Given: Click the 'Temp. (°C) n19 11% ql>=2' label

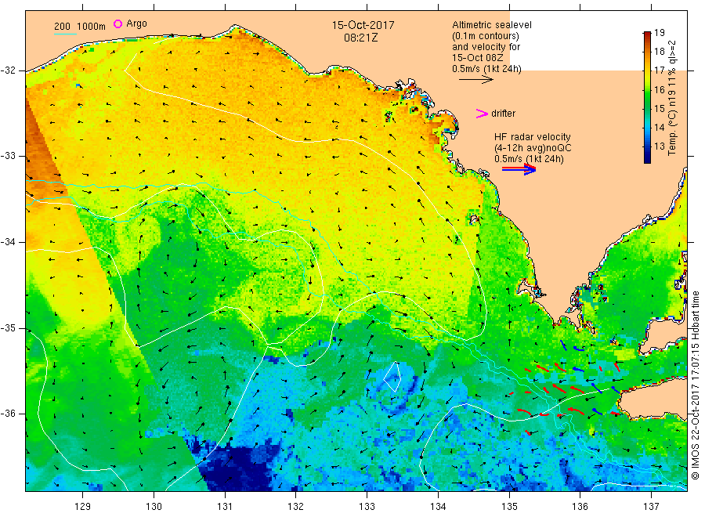Looking at the screenshot, I should (x=672, y=98).
